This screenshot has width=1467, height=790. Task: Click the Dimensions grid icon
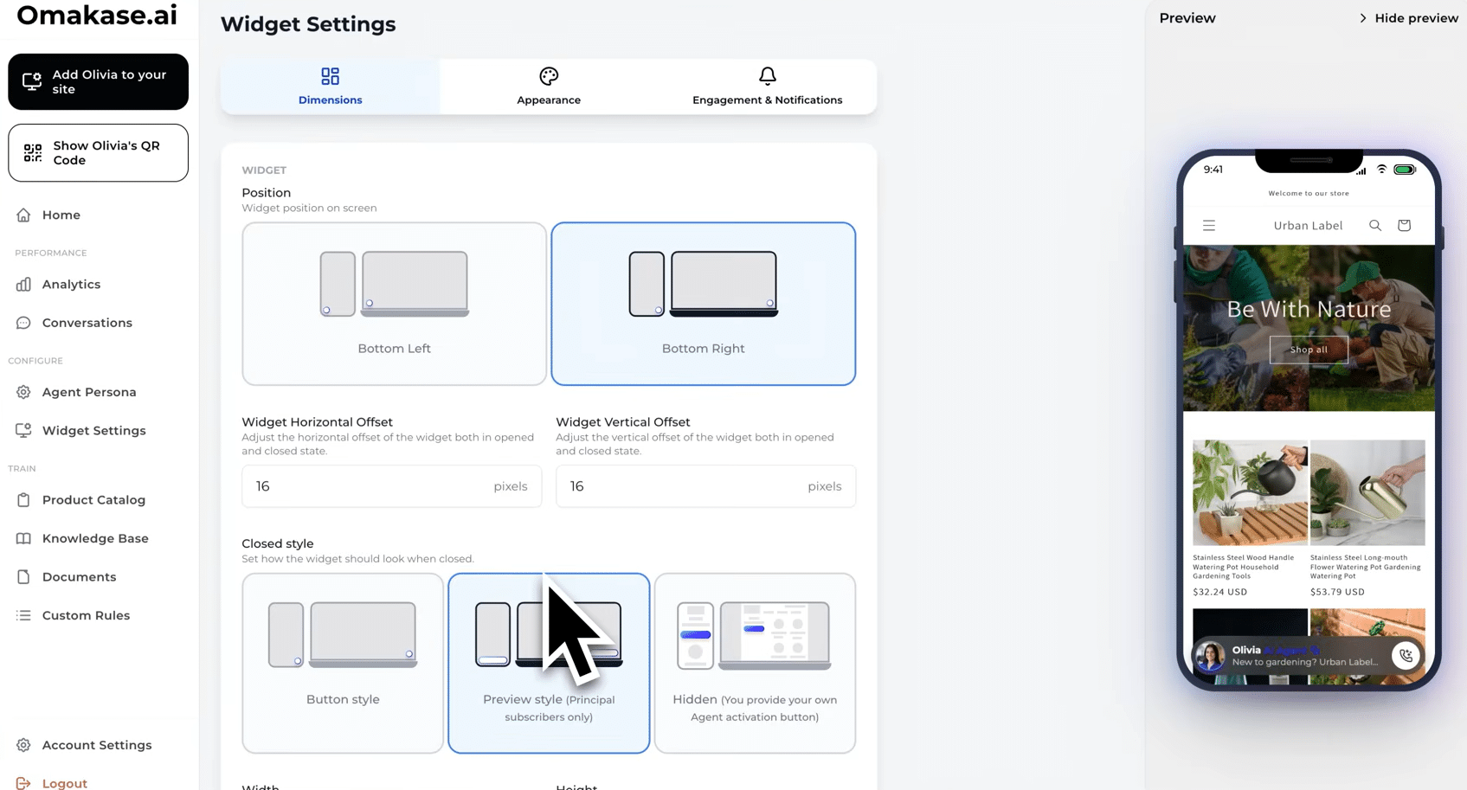330,76
